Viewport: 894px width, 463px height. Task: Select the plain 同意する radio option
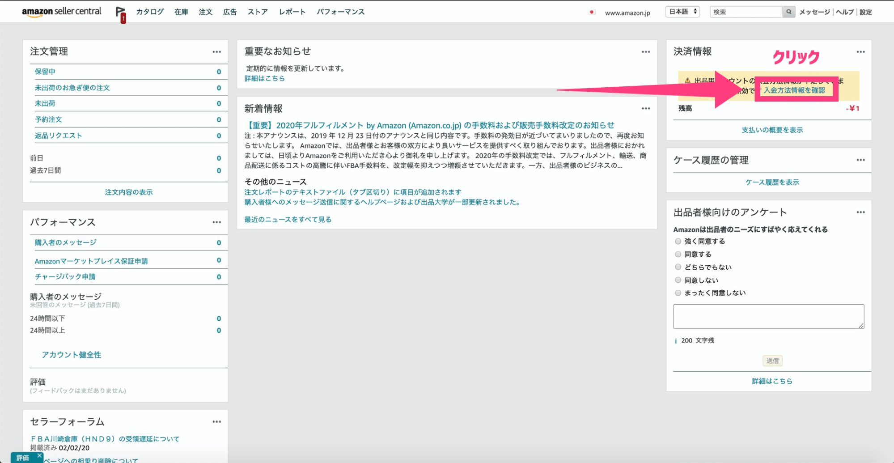(678, 255)
